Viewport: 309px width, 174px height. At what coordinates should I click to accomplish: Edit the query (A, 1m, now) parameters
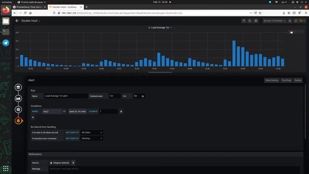[77, 112]
